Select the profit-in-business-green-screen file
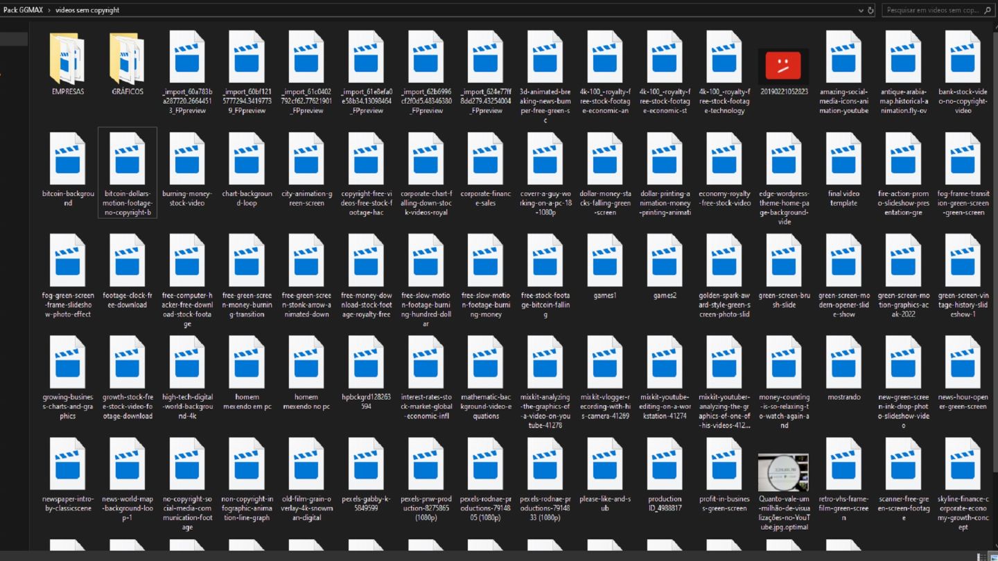 pos(724,475)
